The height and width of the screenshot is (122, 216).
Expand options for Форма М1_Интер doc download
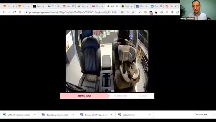pos(111,115)
